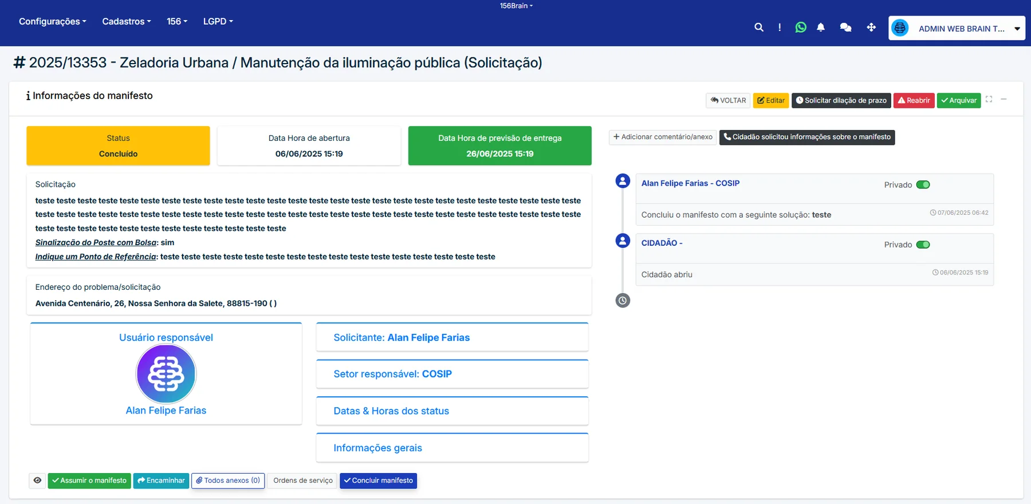Open the LGPD menu
The height and width of the screenshot is (504, 1031).
pos(218,21)
